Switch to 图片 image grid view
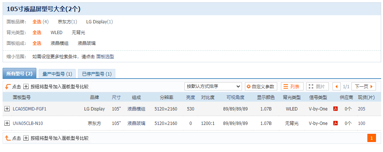383x152 pixels. point(317,86)
